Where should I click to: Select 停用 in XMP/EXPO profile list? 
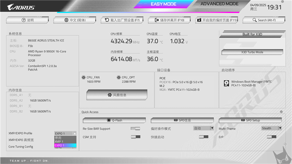coord(65,138)
